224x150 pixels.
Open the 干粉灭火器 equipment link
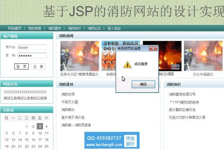pyautogui.click(x=70, y=102)
